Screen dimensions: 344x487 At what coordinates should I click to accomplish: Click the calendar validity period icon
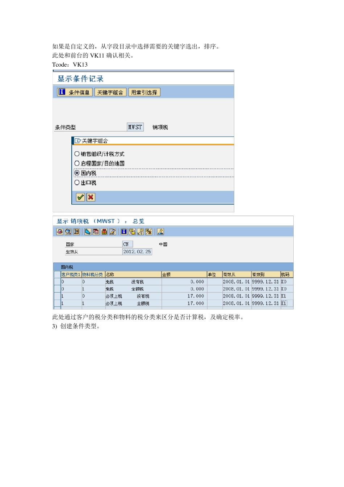click(96, 232)
